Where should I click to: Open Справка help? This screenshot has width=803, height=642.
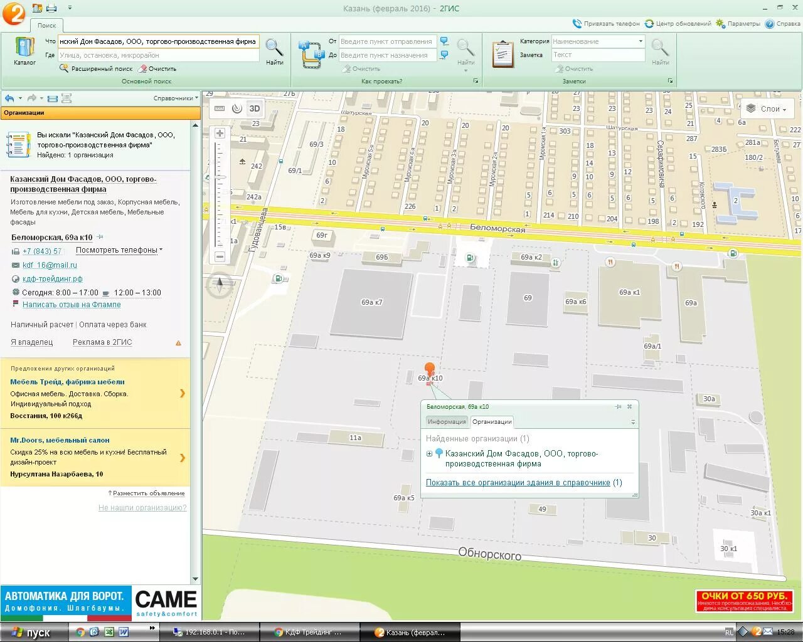[782, 24]
